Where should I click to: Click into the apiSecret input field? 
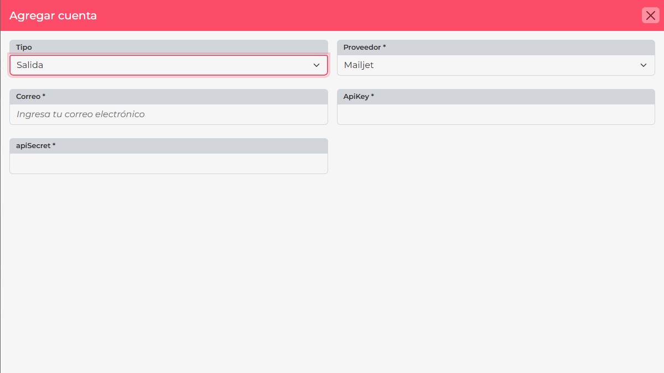tap(169, 164)
